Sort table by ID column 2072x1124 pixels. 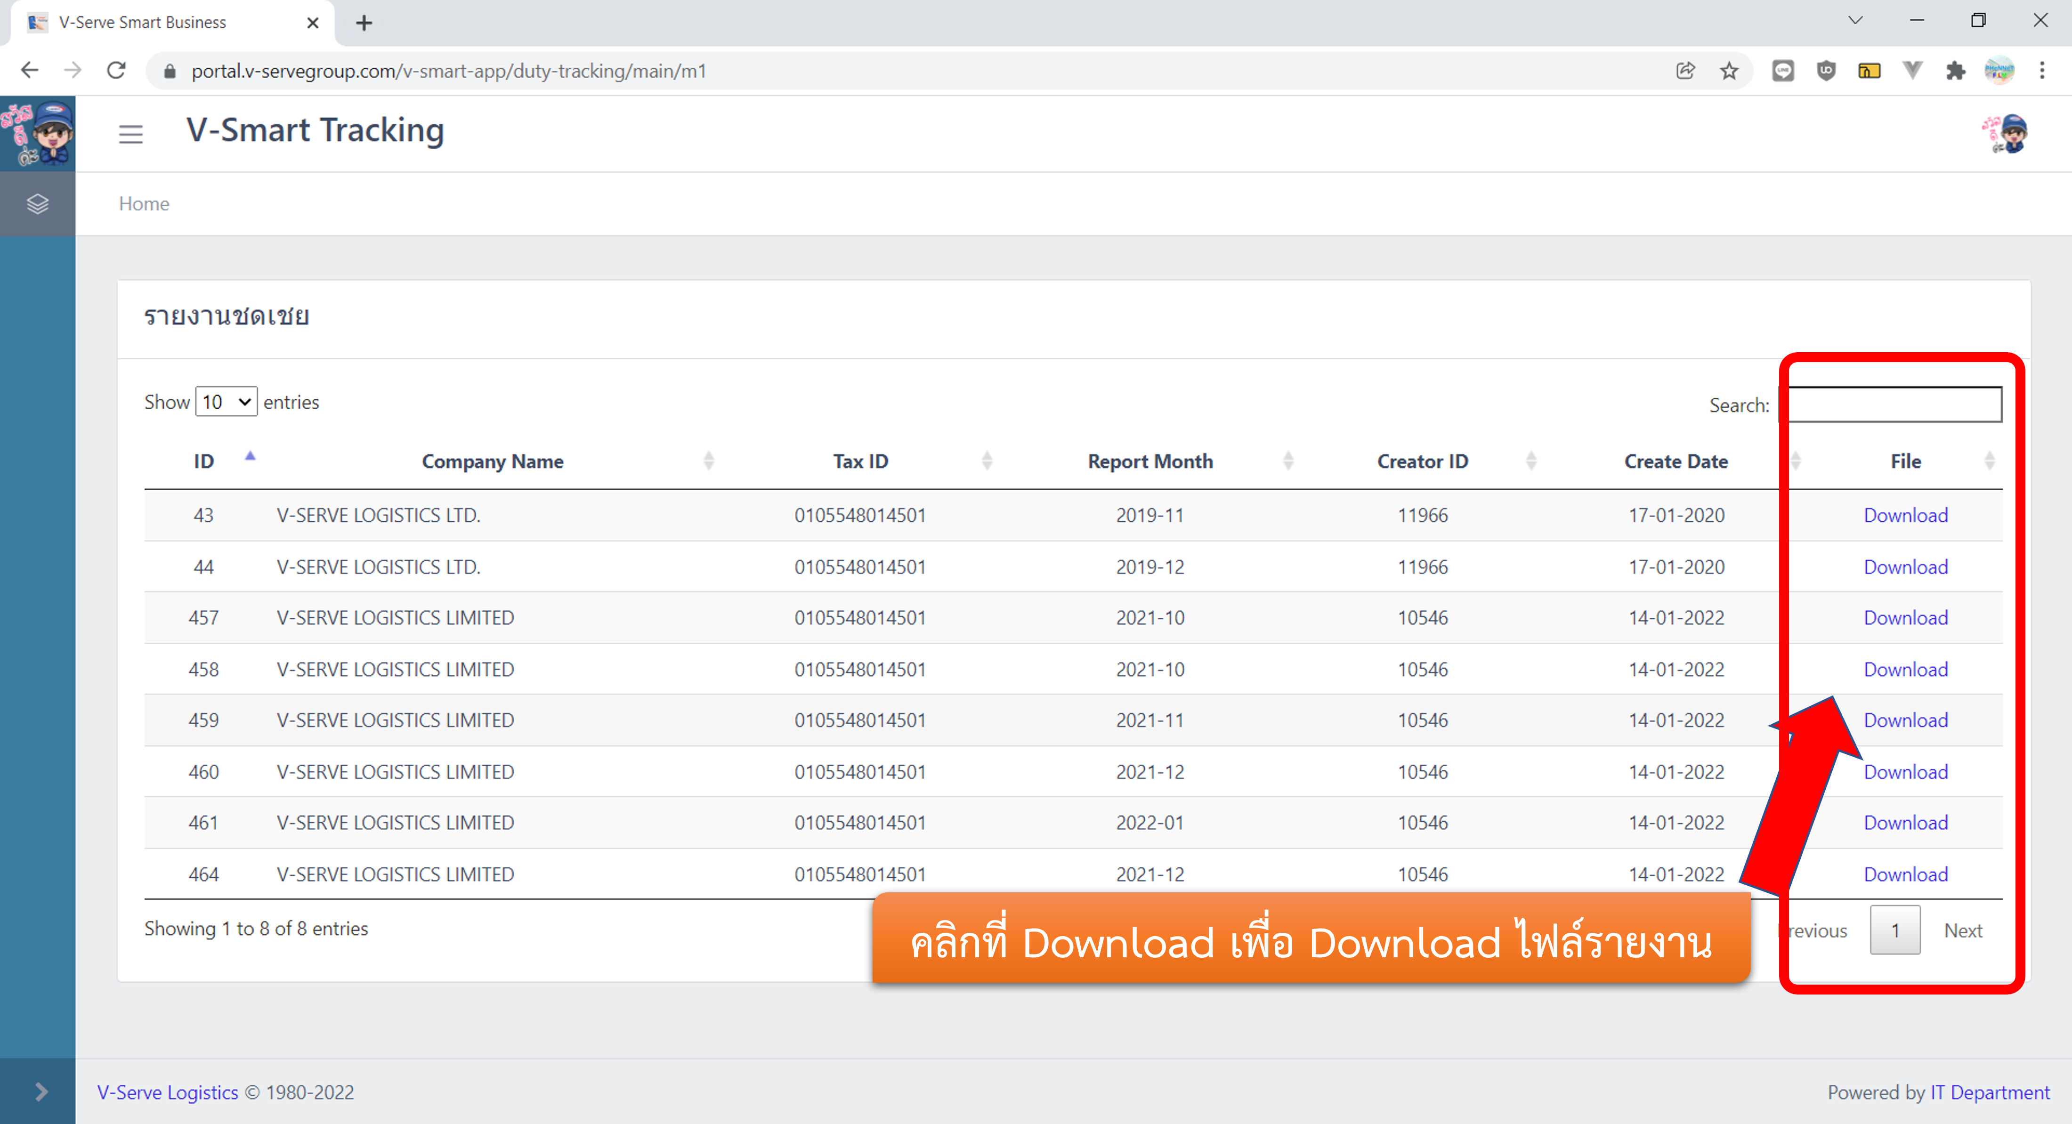coord(203,461)
